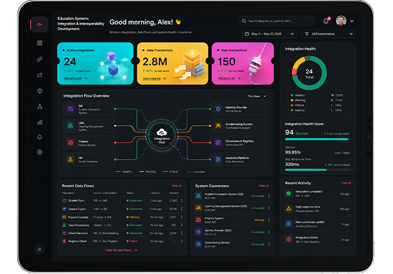The height and width of the screenshot is (274, 393).
Task: Open the dashboard grid icon in sidebar
Action: tap(39, 43)
